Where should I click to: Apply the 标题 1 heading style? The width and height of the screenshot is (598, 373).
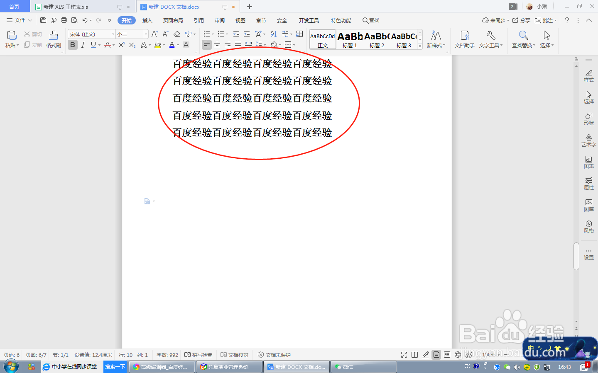tap(350, 40)
